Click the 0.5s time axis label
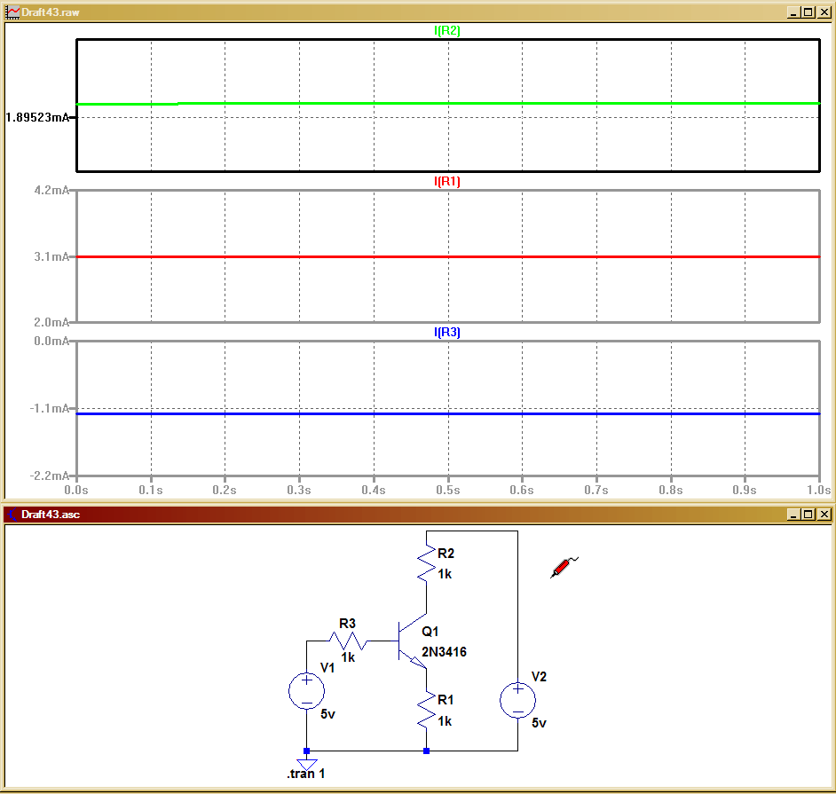The image size is (836, 794). point(448,490)
